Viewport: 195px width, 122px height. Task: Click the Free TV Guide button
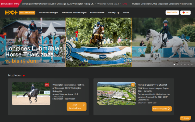162,109
